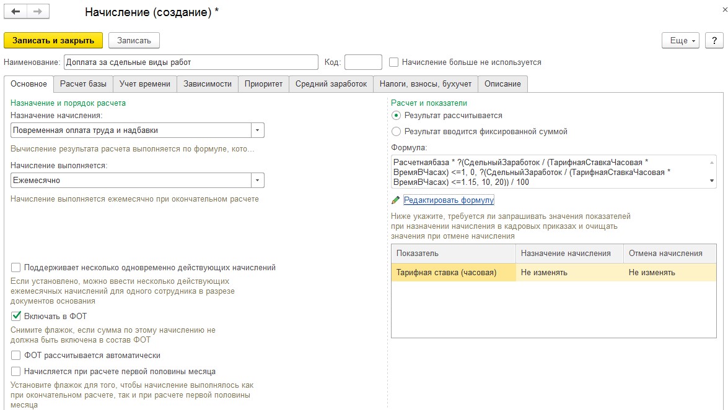
Task: Click the 'Записать' button
Action: coord(134,40)
